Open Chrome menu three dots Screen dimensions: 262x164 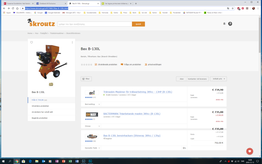coord(258,8)
